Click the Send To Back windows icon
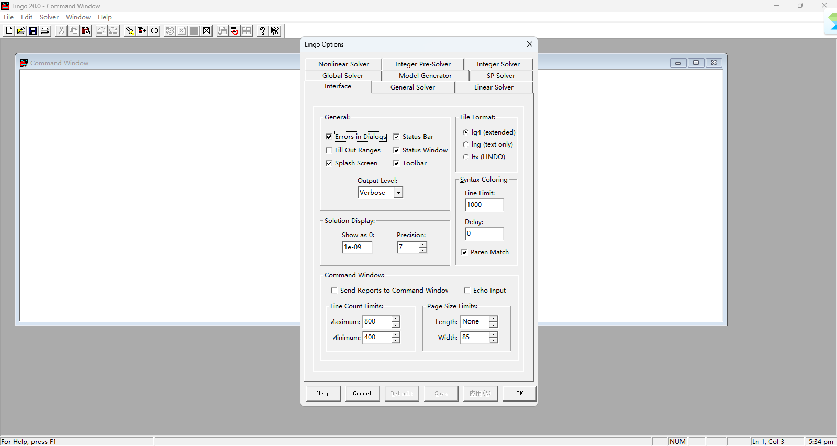Screen dimensions: 837x446 tap(222, 31)
